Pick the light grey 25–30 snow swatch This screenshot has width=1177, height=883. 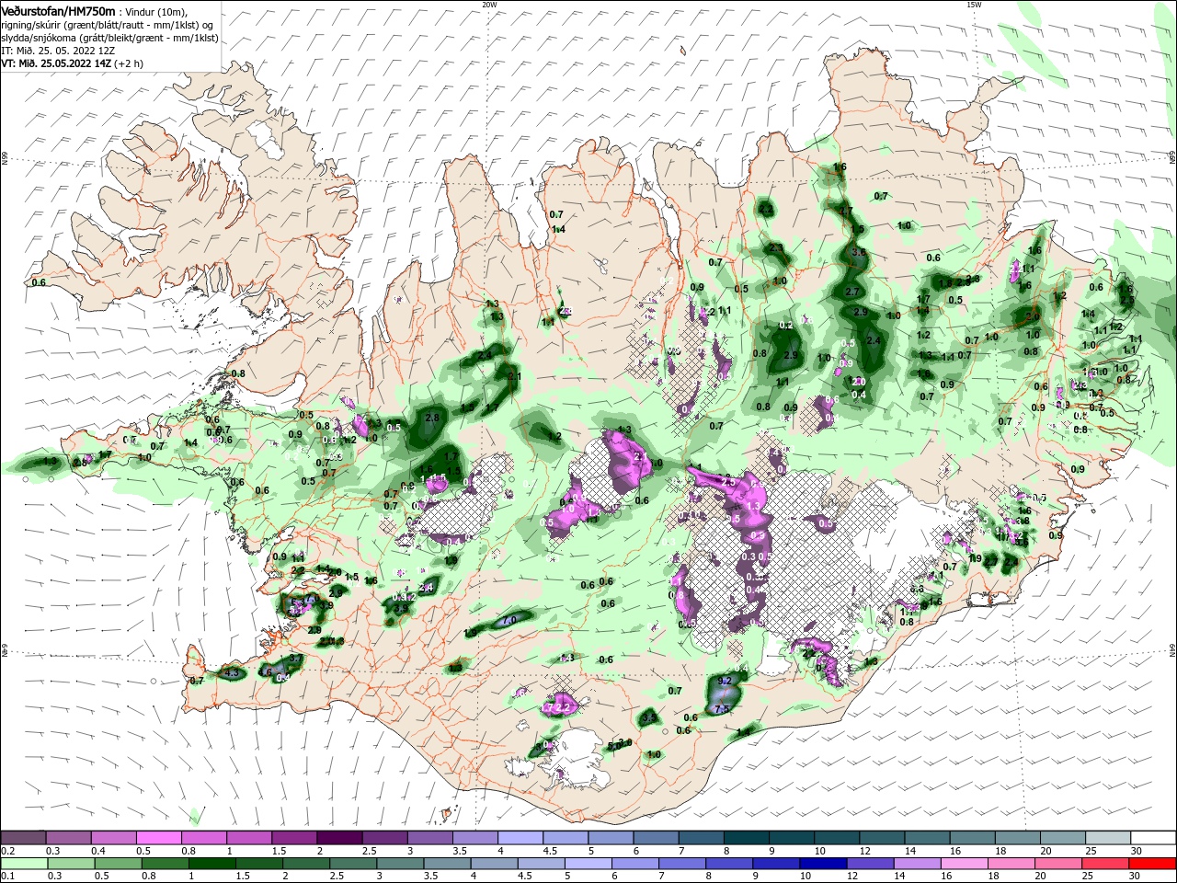point(1108,838)
